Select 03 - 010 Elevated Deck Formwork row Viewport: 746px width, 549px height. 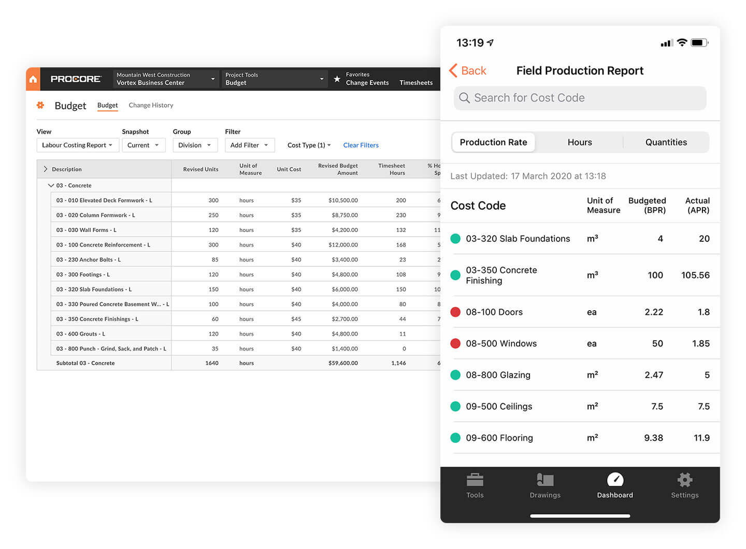[x=246, y=200]
